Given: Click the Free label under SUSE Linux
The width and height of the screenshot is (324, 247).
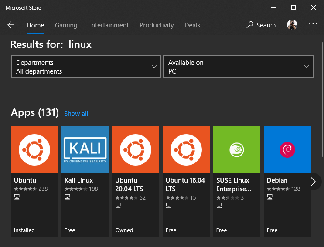Looking at the screenshot, I should pos(222,230).
